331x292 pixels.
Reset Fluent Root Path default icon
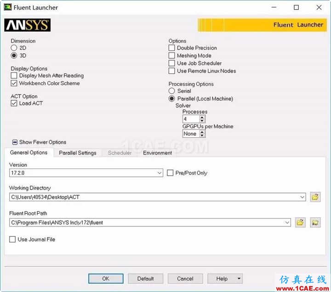tap(315, 222)
